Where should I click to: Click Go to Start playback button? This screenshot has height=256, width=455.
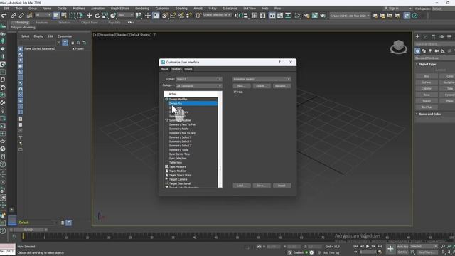[355, 247]
